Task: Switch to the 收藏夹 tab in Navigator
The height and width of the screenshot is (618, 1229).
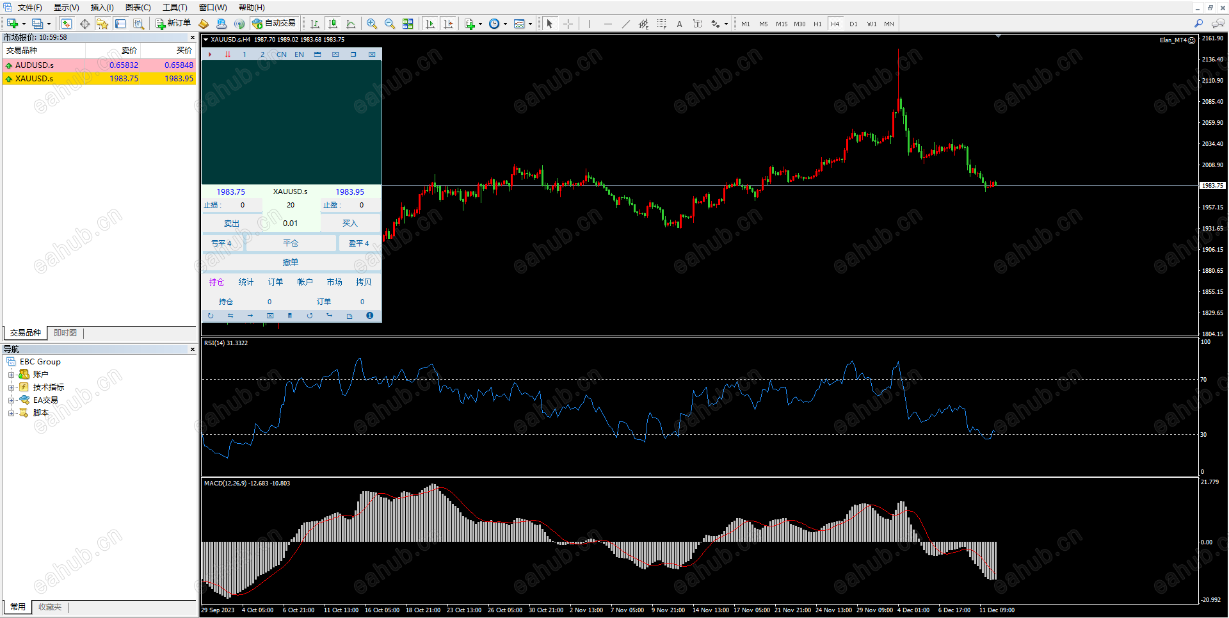Action: point(50,607)
